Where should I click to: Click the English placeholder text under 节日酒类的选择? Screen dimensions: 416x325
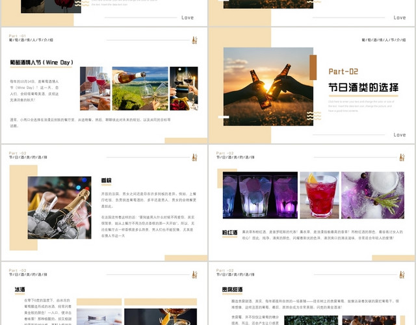coord(361,106)
